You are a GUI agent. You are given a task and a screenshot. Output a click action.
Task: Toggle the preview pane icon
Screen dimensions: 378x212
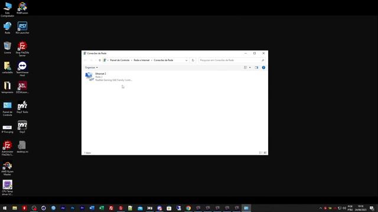pos(256,68)
